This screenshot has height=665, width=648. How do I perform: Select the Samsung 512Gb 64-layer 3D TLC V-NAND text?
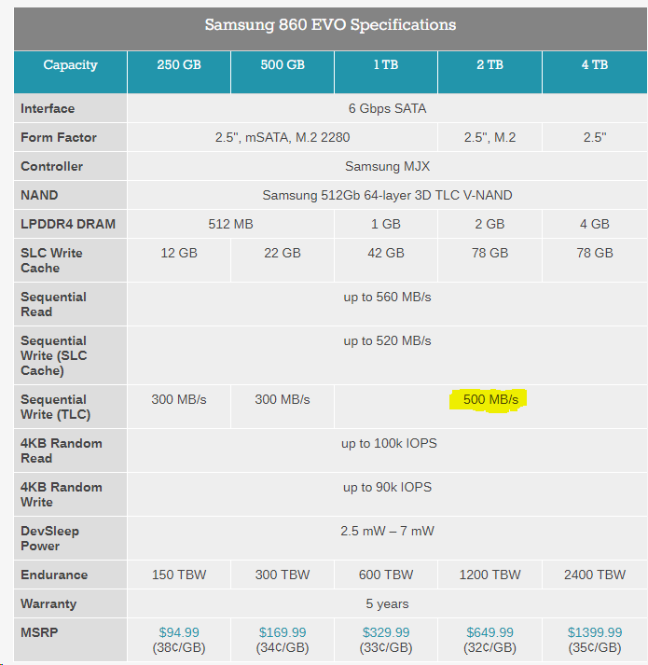(387, 195)
